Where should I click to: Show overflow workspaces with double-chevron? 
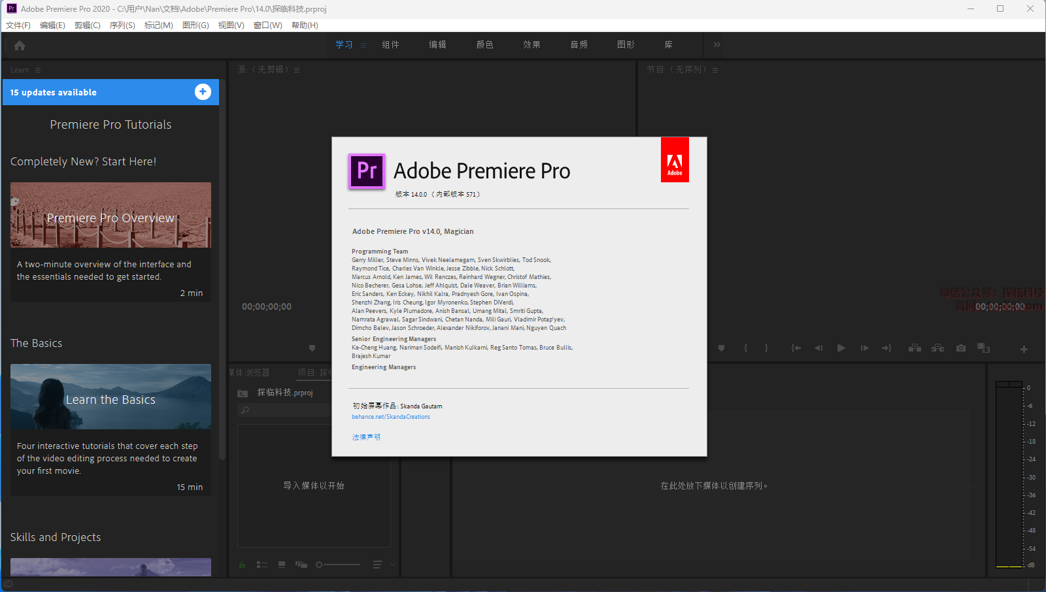click(x=717, y=44)
